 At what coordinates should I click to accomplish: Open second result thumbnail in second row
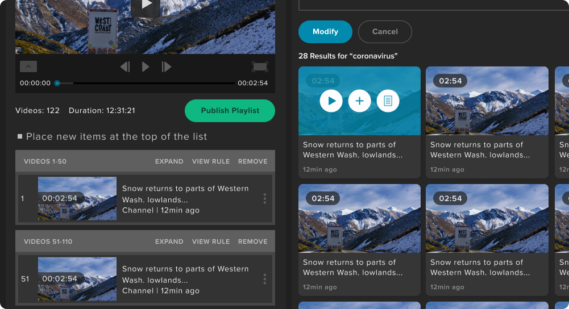click(x=487, y=218)
